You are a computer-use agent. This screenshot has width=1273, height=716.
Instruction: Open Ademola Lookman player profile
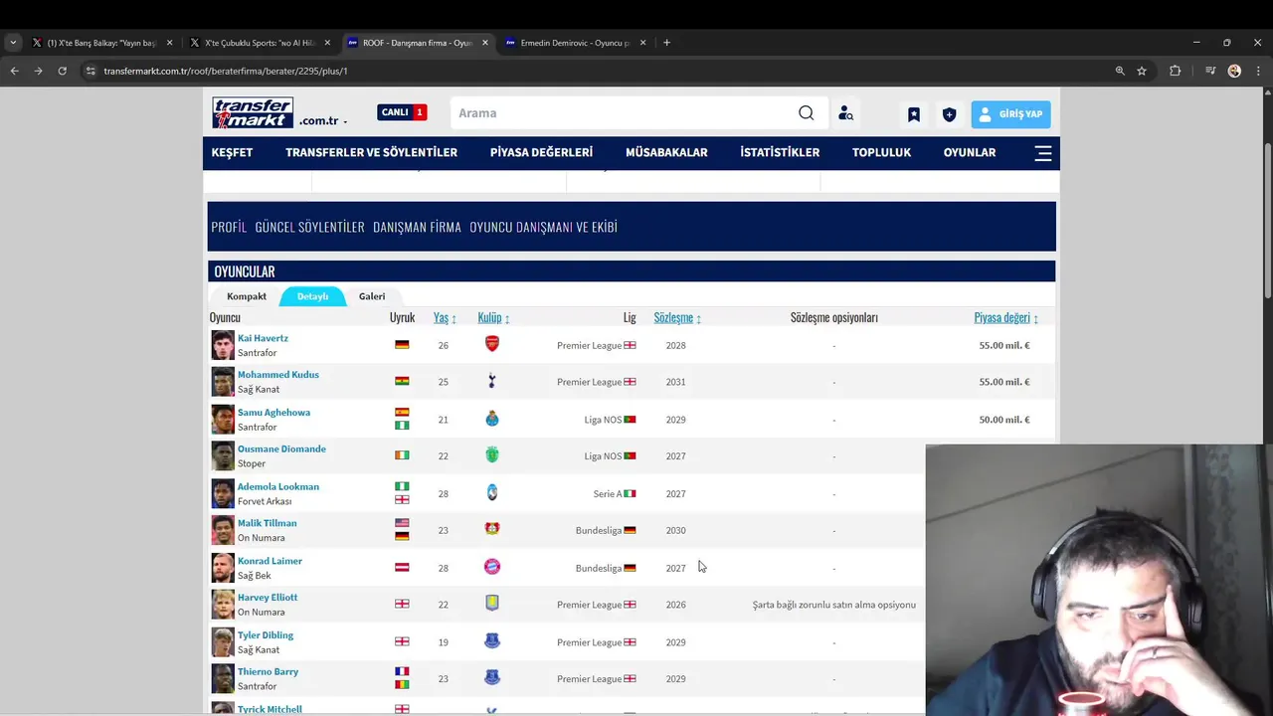[278, 487]
